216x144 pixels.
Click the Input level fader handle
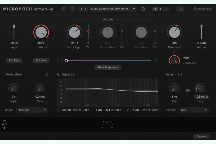[14, 26]
